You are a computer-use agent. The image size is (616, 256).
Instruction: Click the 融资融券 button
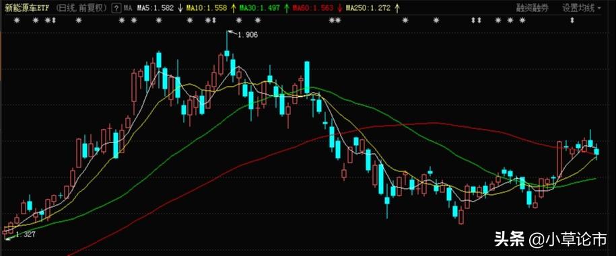click(533, 8)
